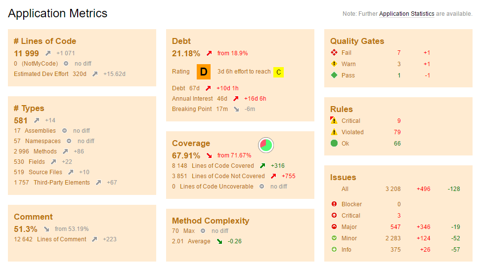
Task: Click the Info issues icon
Action: 334,250
